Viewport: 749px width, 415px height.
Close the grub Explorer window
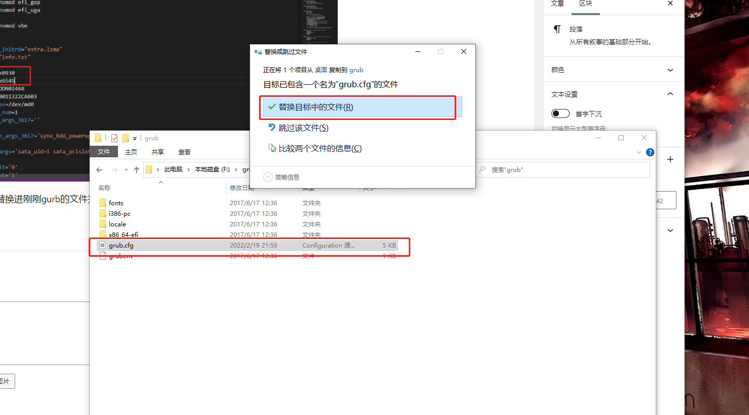[644, 138]
